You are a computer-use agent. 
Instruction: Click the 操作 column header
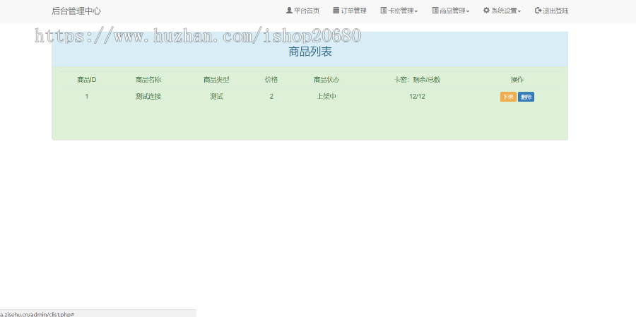[517, 80]
